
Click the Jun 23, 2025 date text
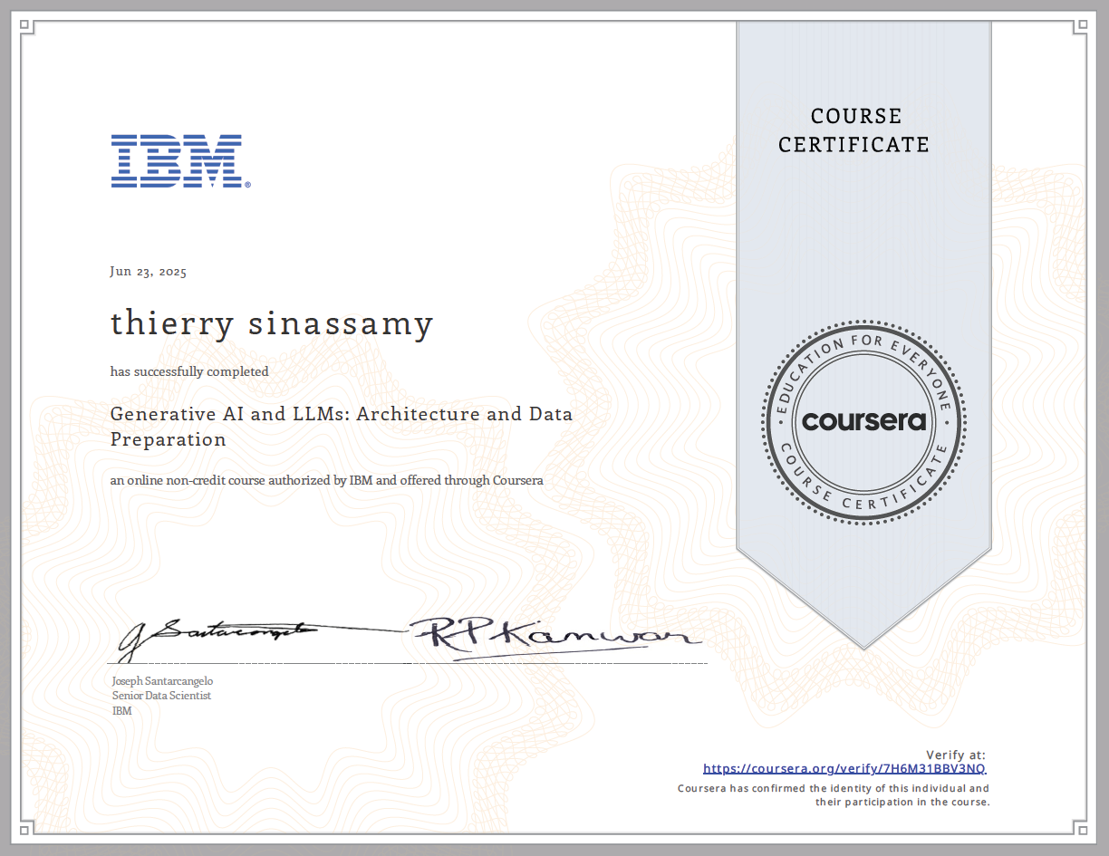point(148,271)
